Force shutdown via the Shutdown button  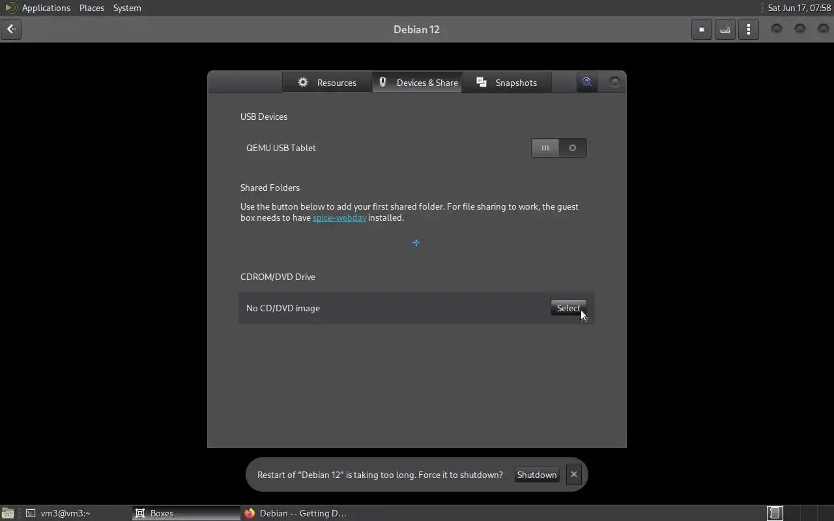click(x=537, y=475)
